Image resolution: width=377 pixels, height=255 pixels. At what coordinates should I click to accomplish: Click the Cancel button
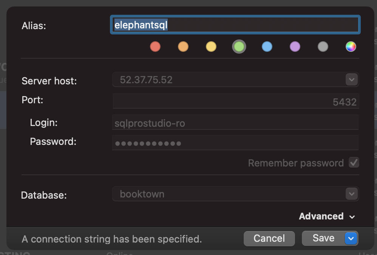tap(269, 238)
